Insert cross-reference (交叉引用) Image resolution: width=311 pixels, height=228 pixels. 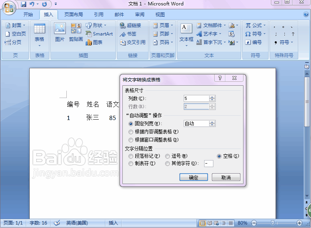click(133, 42)
